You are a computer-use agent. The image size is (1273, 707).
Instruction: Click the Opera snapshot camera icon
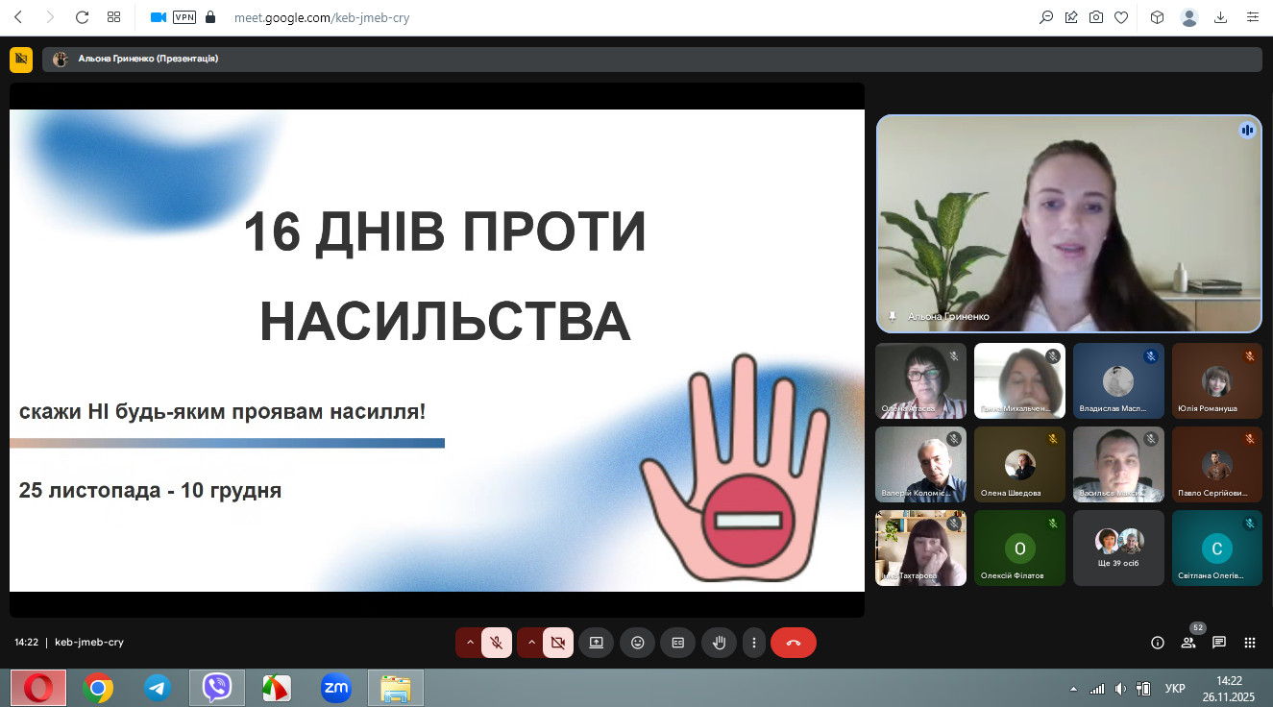pyautogui.click(x=1096, y=17)
